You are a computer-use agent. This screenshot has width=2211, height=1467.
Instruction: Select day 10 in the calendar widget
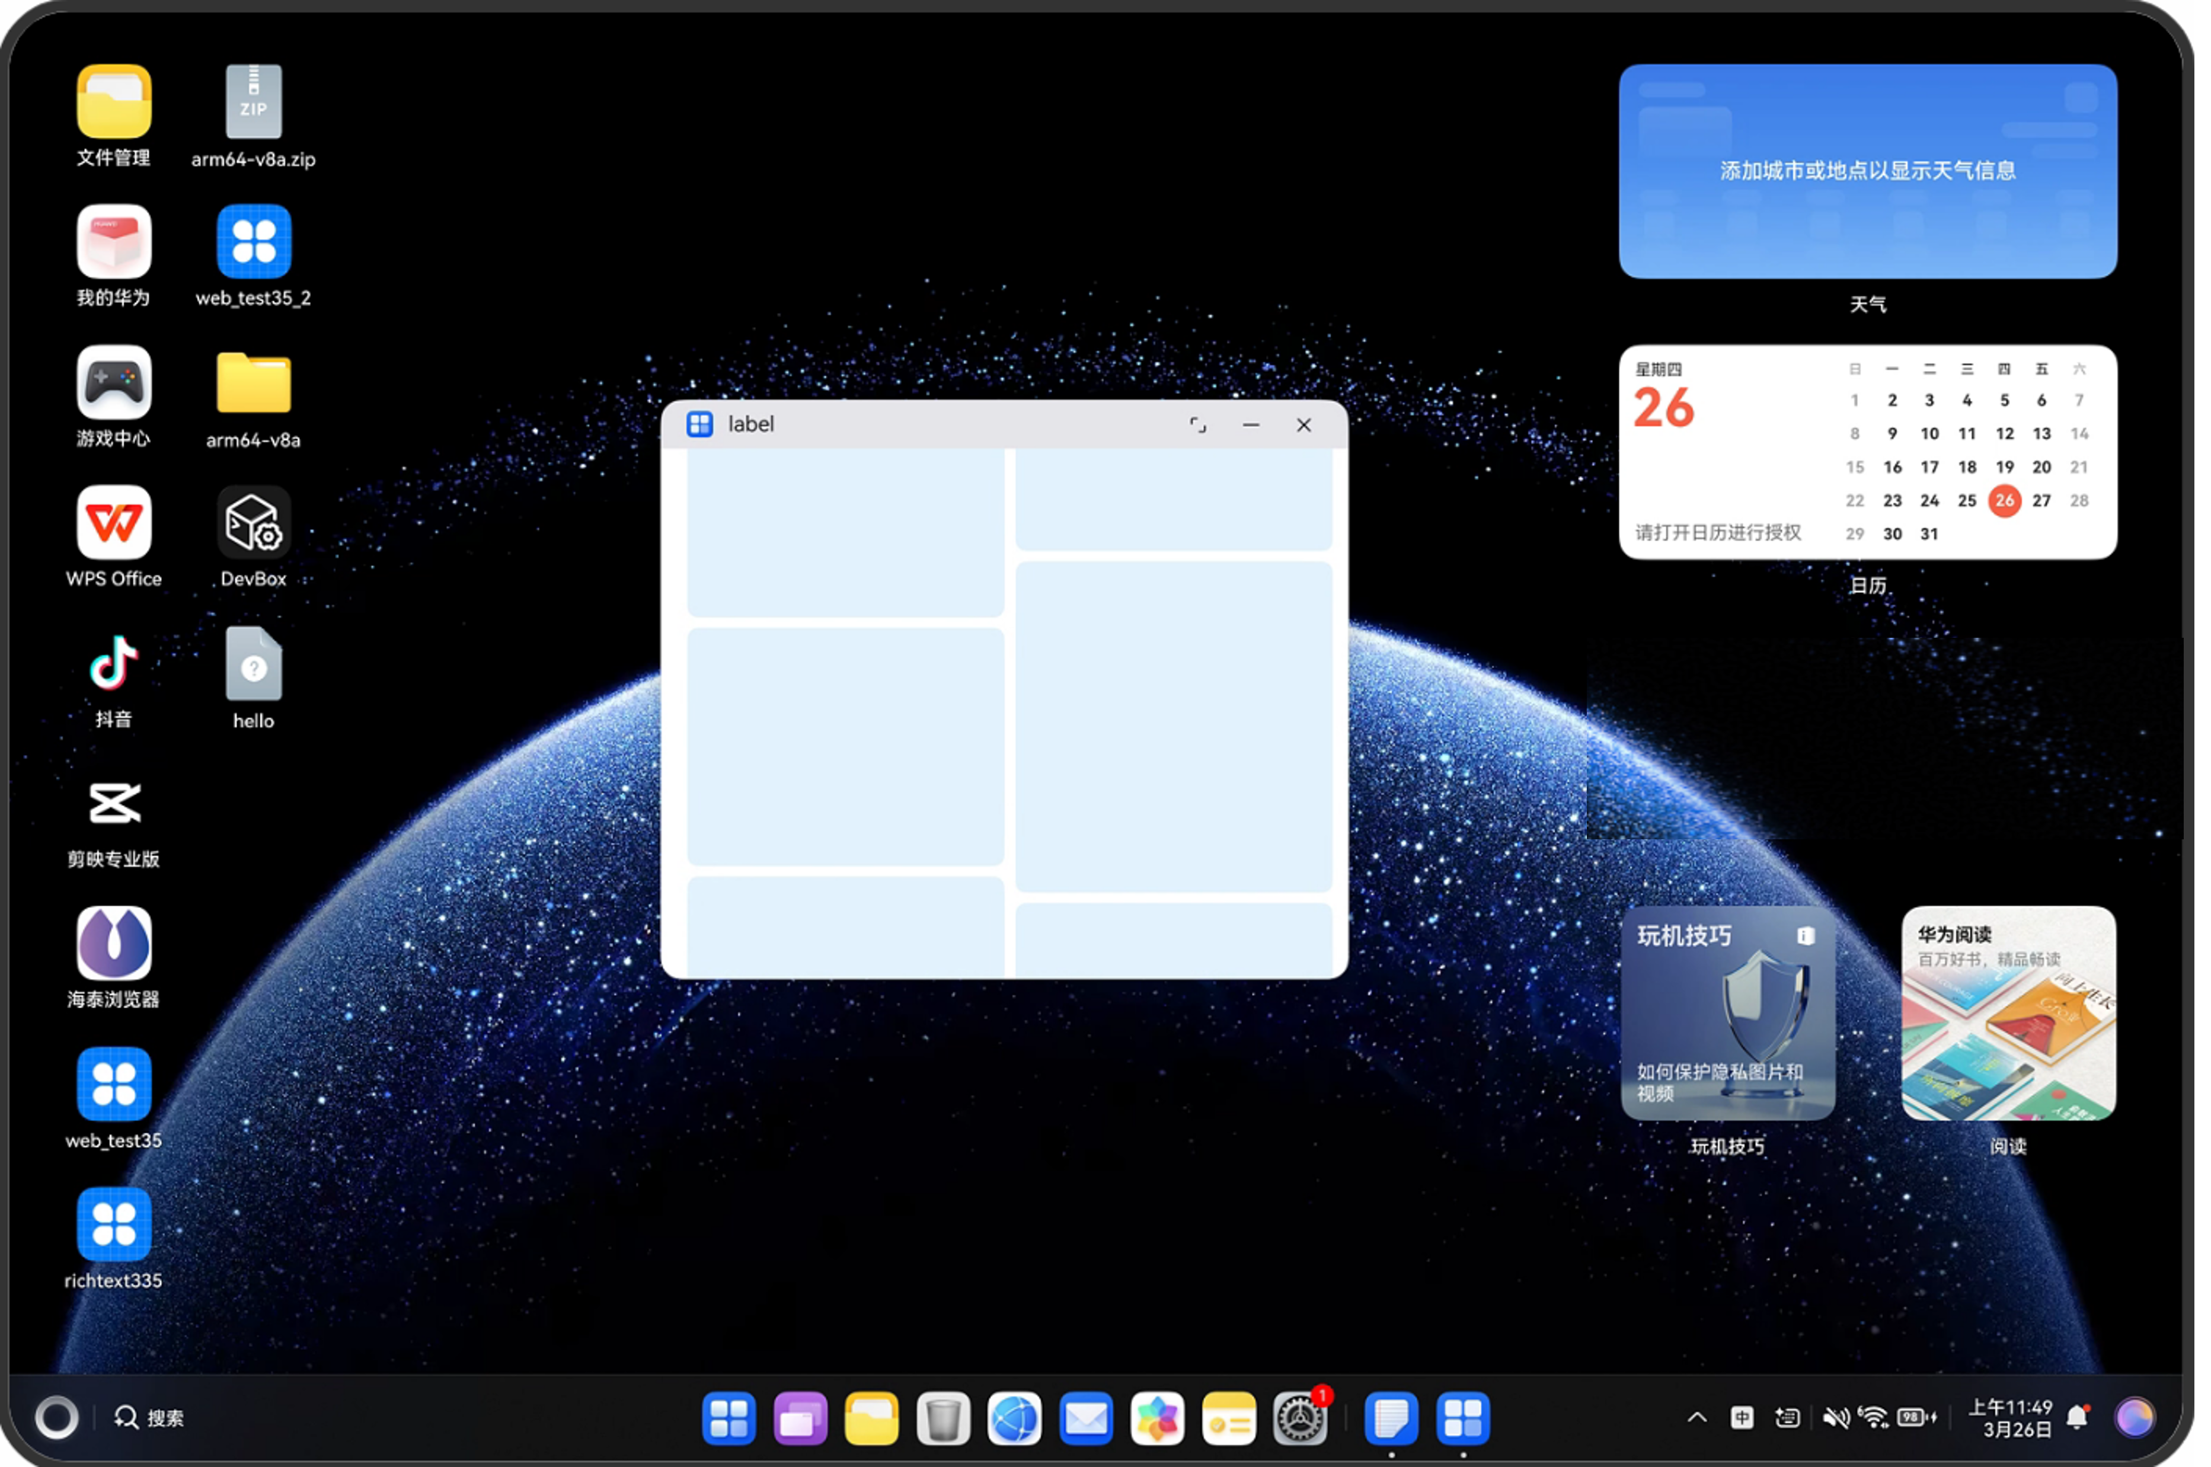(x=1929, y=434)
